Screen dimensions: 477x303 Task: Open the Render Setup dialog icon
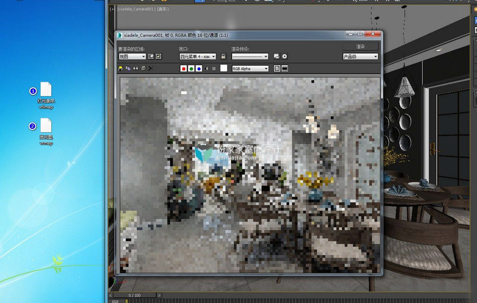pyautogui.click(x=277, y=56)
